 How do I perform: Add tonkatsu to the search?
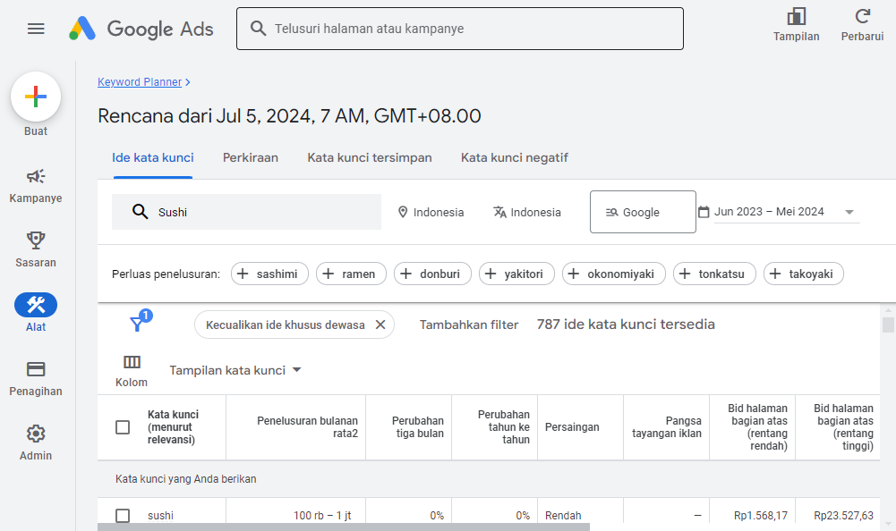tap(714, 274)
